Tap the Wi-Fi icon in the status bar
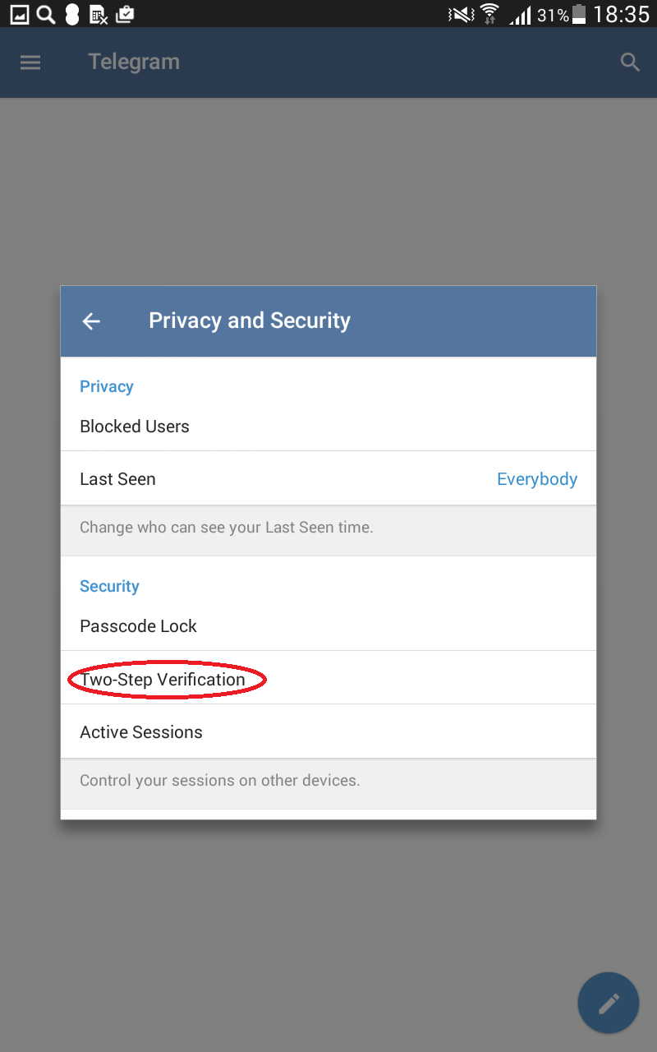Image resolution: width=657 pixels, height=1052 pixels. (490, 14)
